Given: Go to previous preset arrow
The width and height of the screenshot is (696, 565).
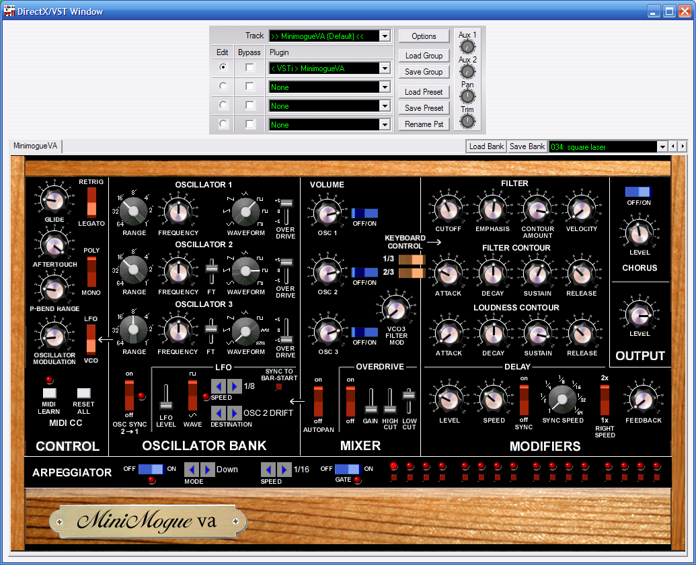Looking at the screenshot, I should 673,146.
